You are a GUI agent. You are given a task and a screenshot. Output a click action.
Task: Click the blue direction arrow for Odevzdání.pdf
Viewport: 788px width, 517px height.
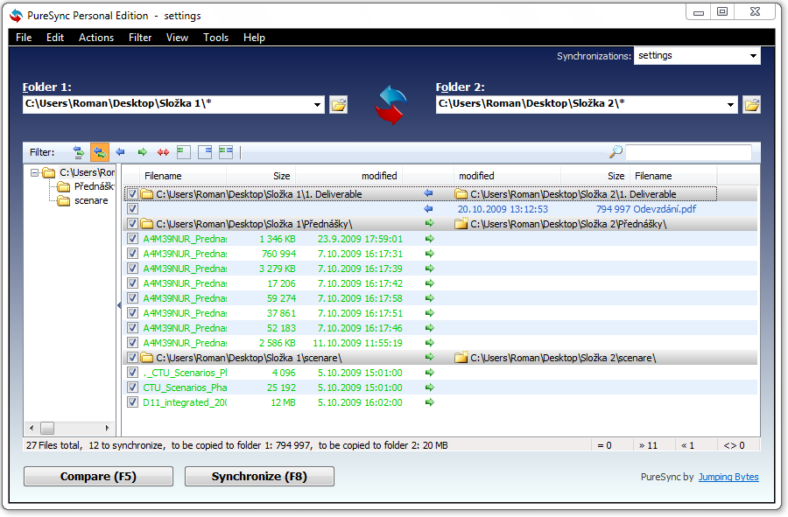click(x=428, y=209)
